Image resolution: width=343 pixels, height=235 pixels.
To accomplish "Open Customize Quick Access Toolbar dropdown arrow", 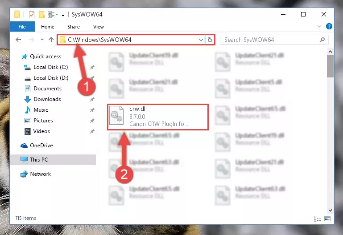I will pyautogui.click(x=63, y=15).
